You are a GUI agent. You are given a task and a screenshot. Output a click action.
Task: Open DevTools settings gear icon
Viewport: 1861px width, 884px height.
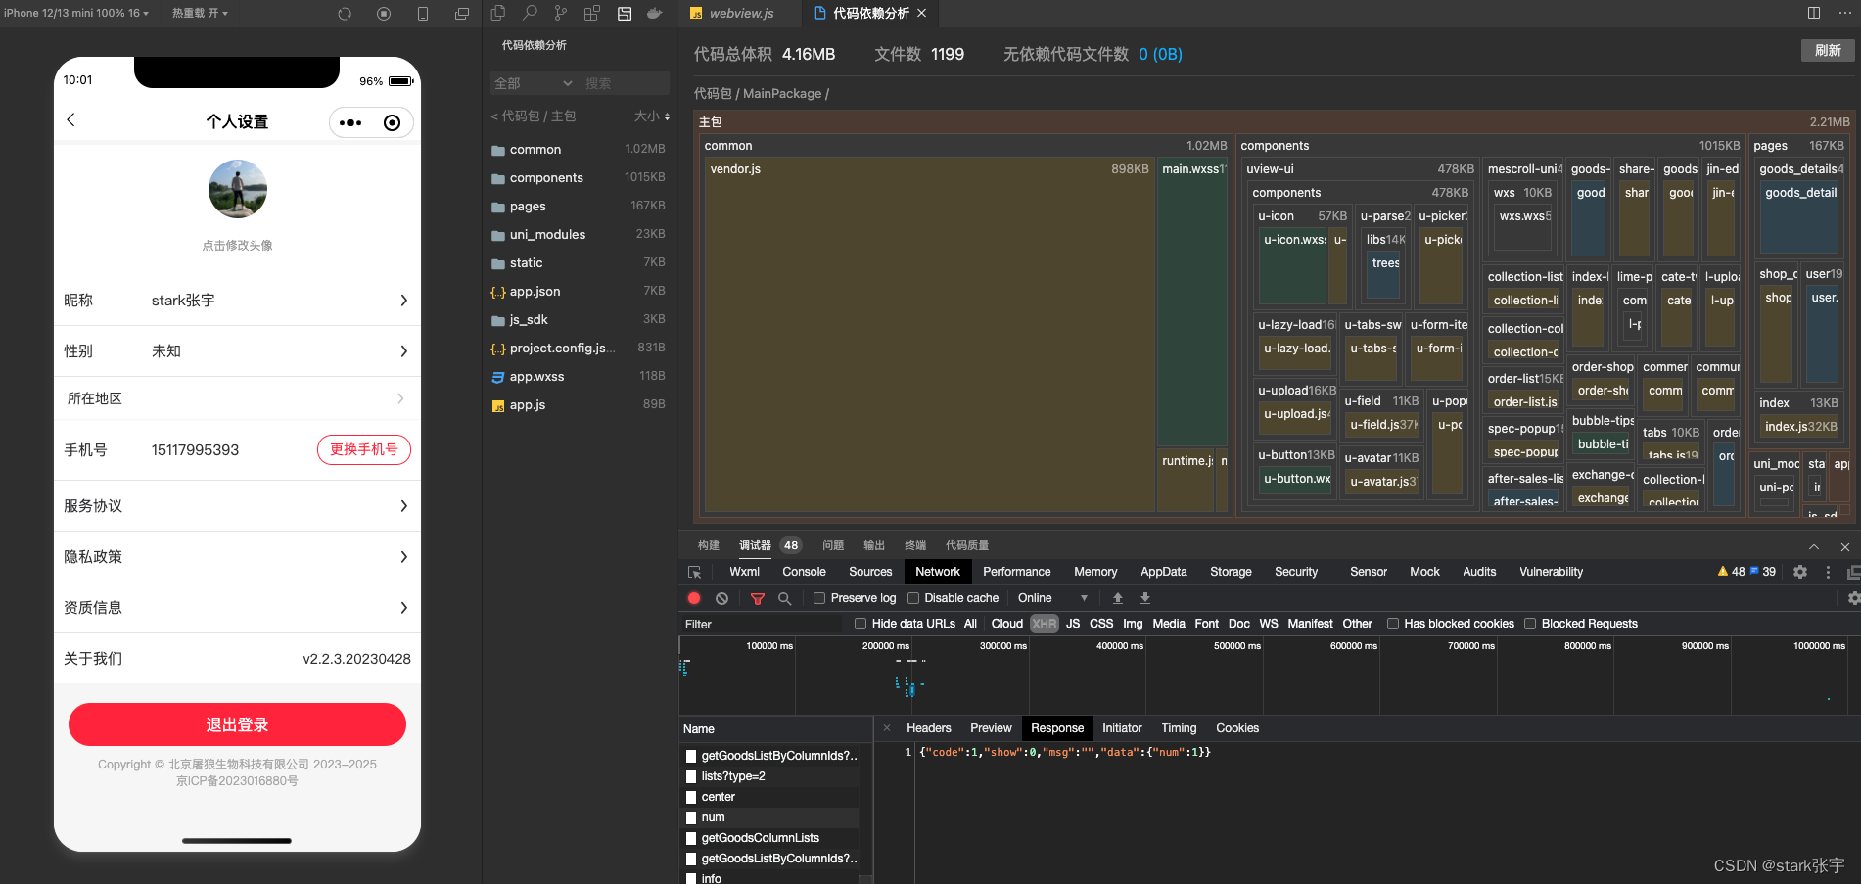(x=1799, y=572)
